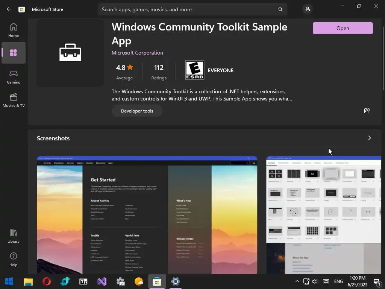Open the Movies & TV section
385x289 pixels.
point(14,100)
